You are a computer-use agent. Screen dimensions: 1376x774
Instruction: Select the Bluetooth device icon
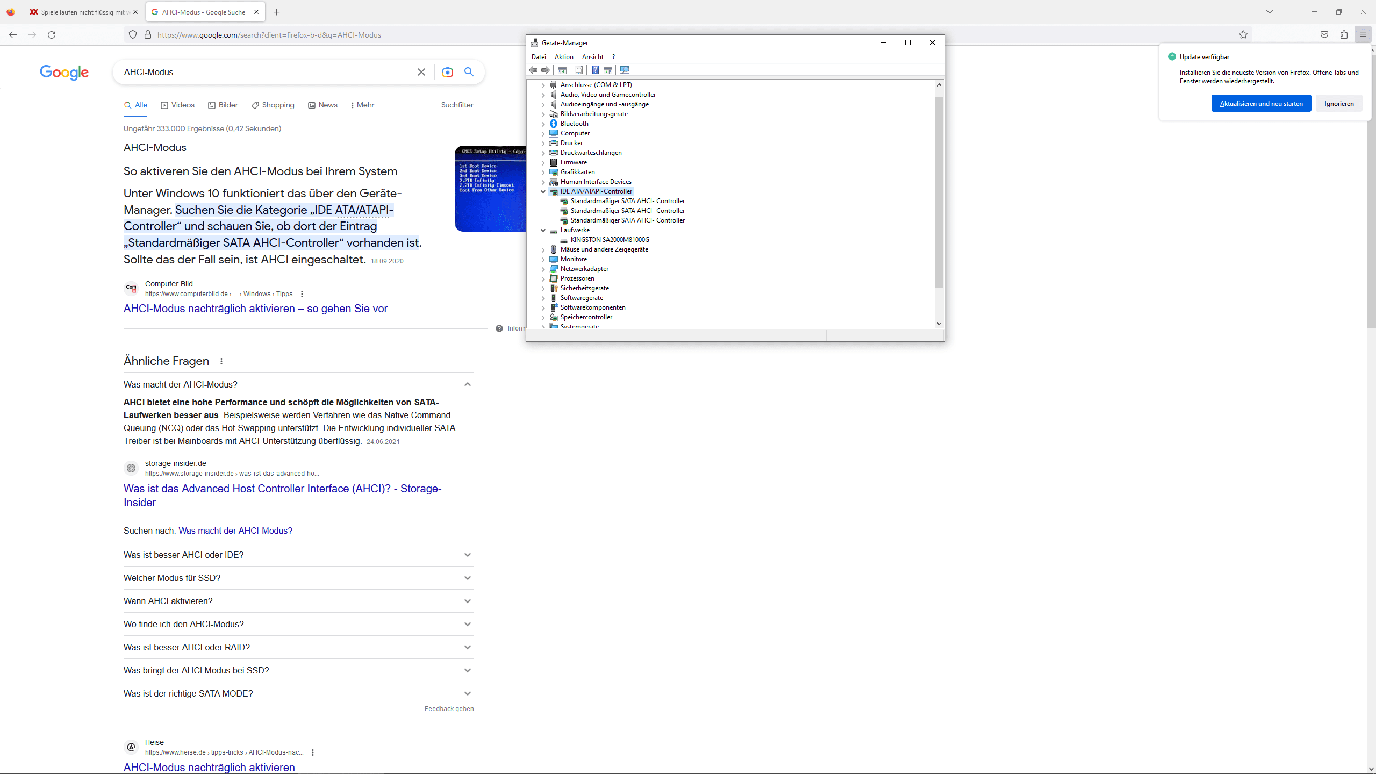[554, 124]
